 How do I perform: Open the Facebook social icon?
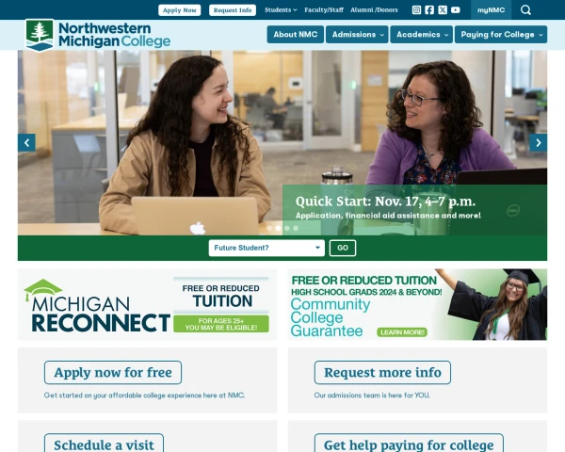(429, 10)
